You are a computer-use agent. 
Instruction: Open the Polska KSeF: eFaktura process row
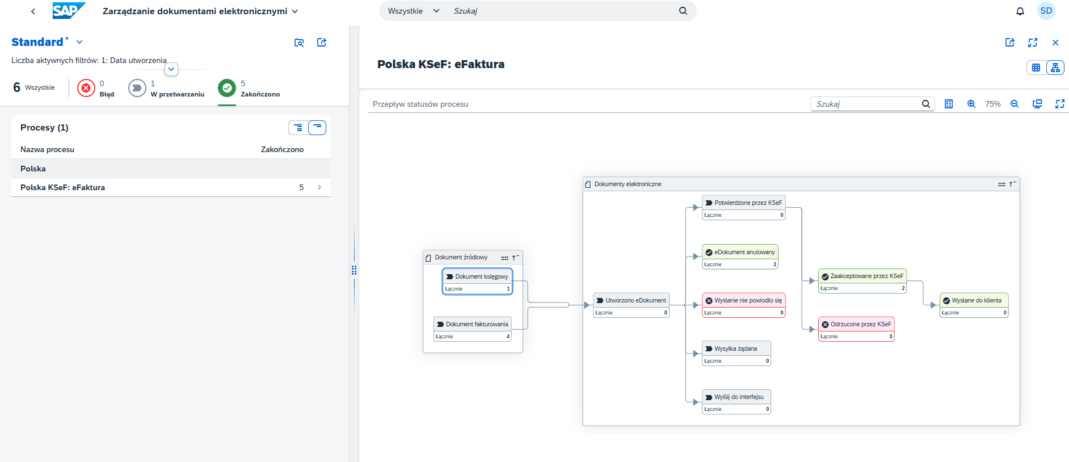[x=170, y=187]
